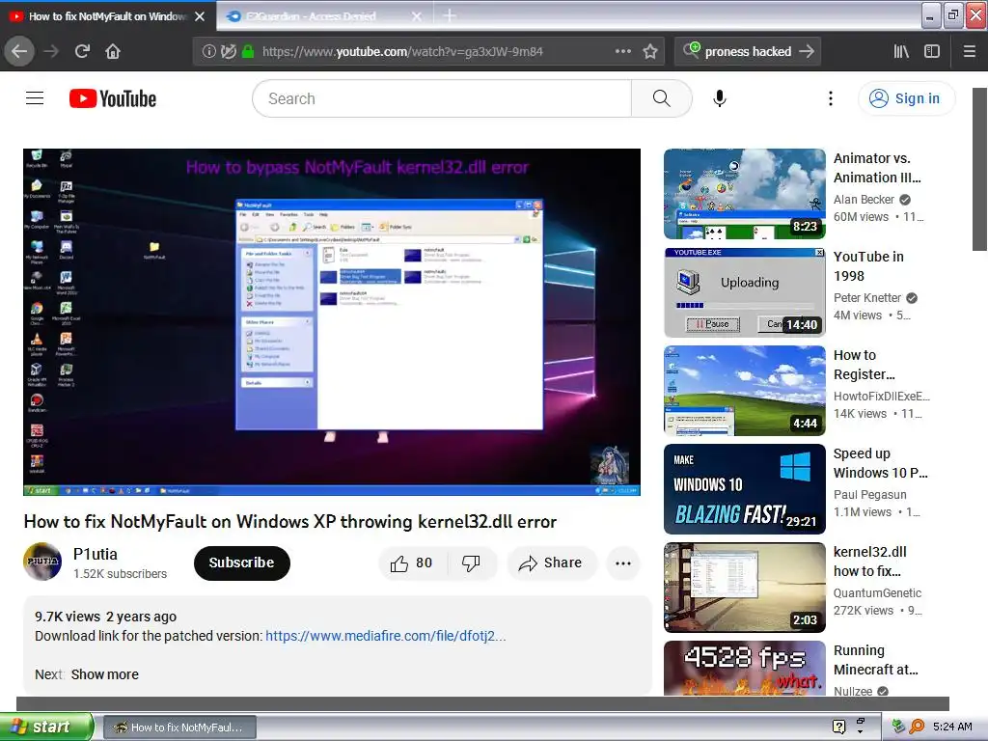Open the YouTube guide hamburger menu
Image resolution: width=988 pixels, height=741 pixels.
coord(35,98)
